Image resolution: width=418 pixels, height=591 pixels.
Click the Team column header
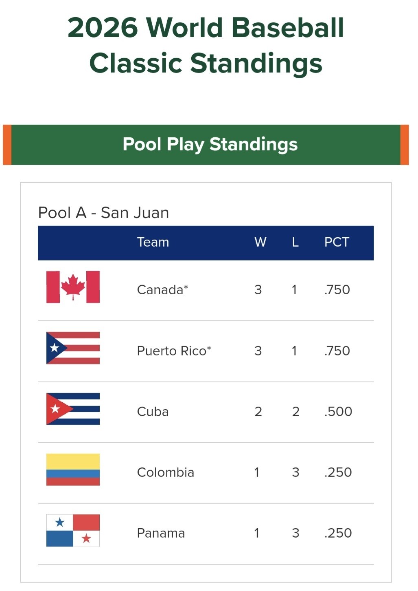tap(153, 242)
